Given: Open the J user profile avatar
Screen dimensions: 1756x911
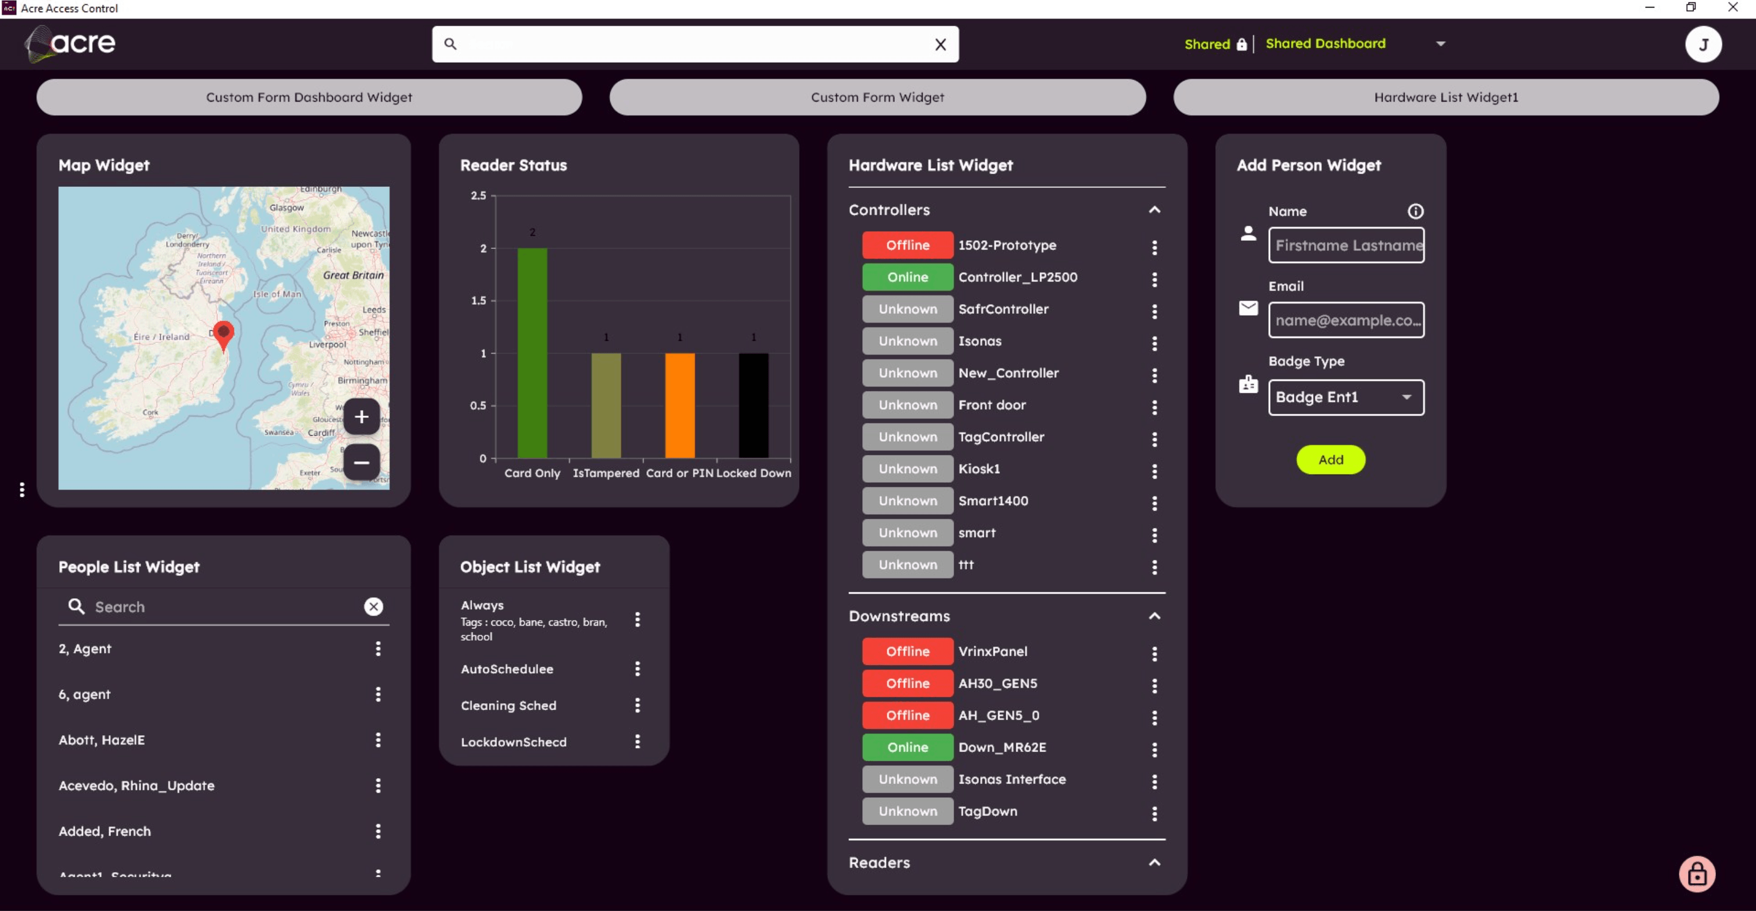Looking at the screenshot, I should [x=1703, y=44].
